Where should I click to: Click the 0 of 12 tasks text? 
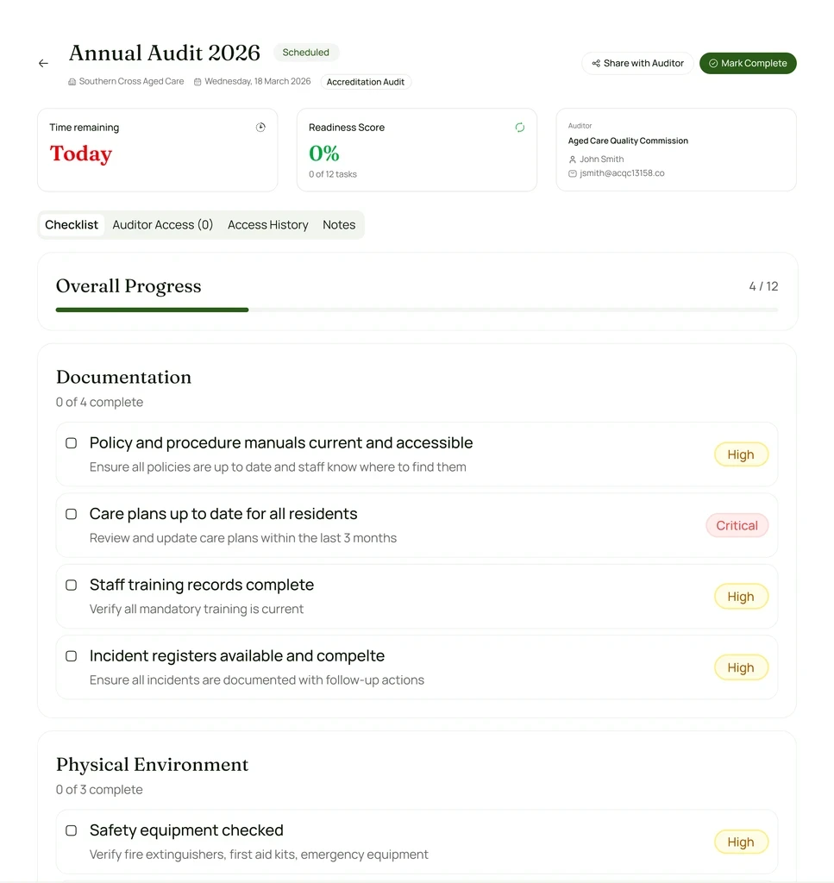(x=333, y=174)
